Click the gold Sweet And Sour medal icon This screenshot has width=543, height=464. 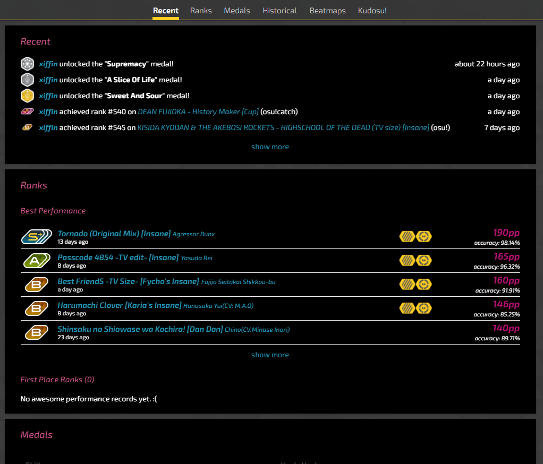pos(27,96)
